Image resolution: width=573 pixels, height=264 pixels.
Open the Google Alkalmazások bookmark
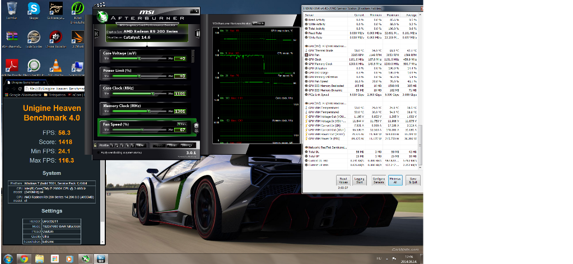point(24,95)
